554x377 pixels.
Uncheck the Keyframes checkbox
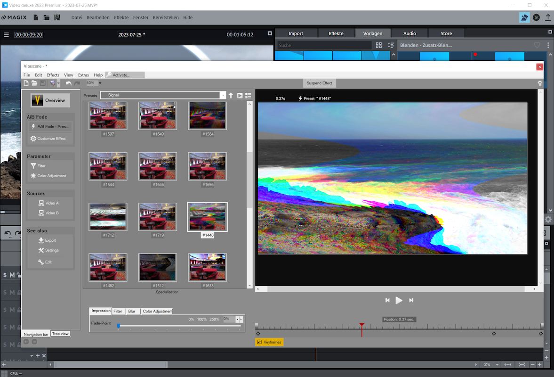pos(259,342)
